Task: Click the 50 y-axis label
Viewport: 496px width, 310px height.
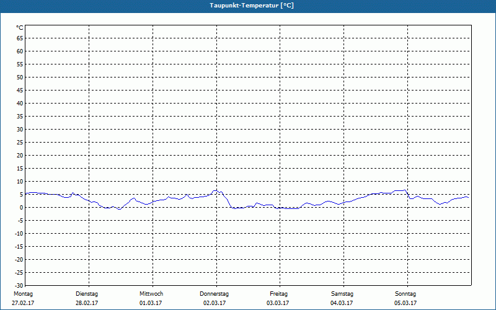Action: click(20, 77)
